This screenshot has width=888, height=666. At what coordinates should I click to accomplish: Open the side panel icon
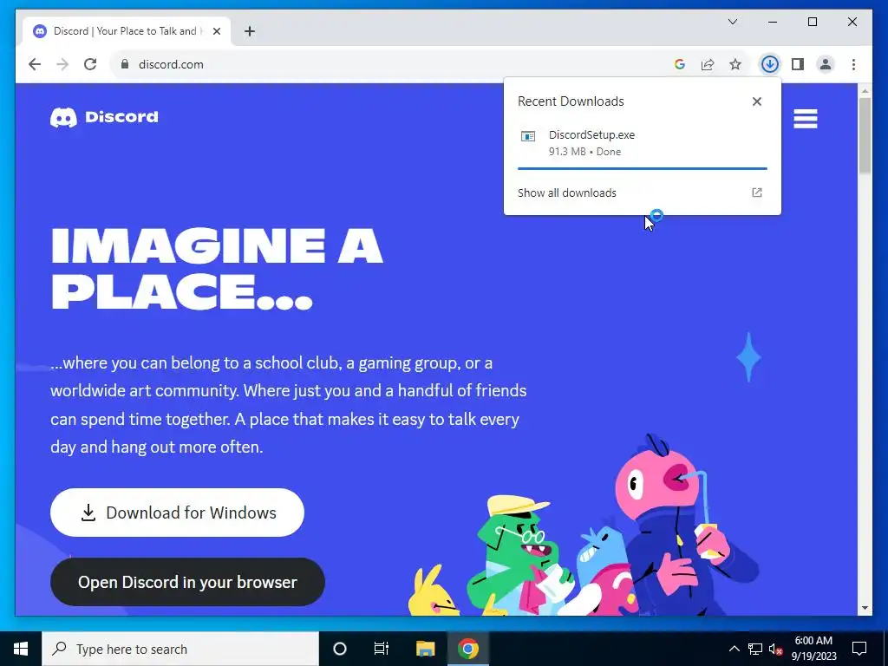pyautogui.click(x=798, y=64)
